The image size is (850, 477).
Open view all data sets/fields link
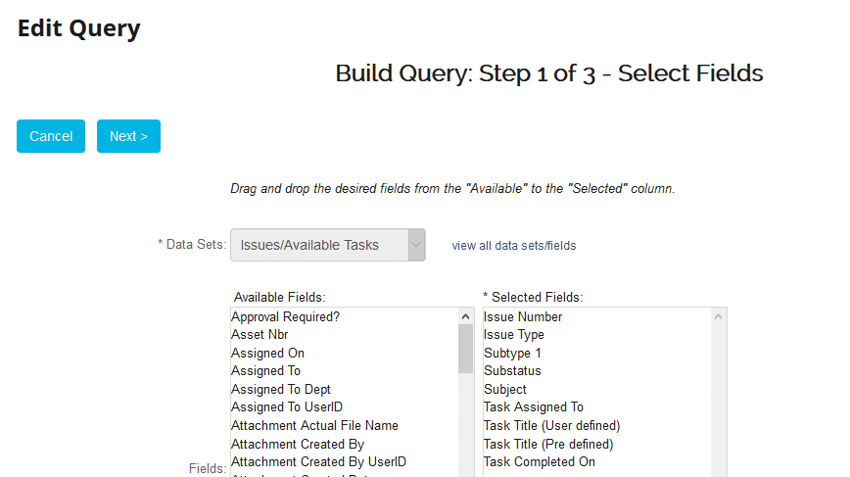[x=514, y=246]
